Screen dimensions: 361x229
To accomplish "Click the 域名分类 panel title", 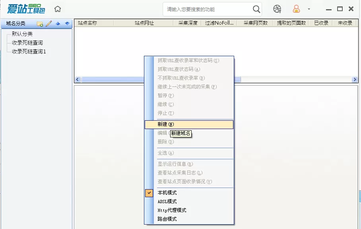I will click(x=16, y=23).
